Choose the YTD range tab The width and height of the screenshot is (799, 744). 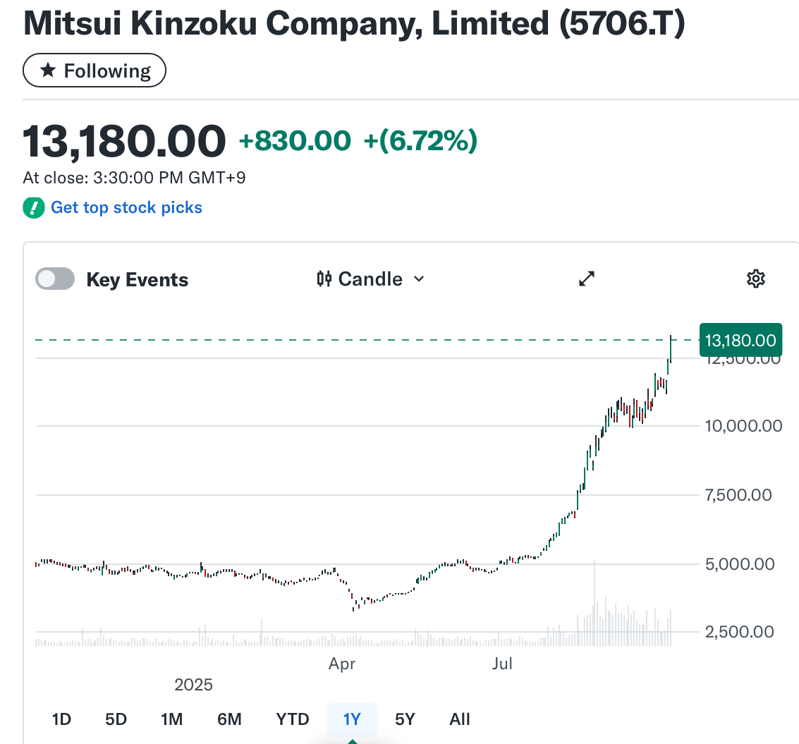click(x=293, y=719)
